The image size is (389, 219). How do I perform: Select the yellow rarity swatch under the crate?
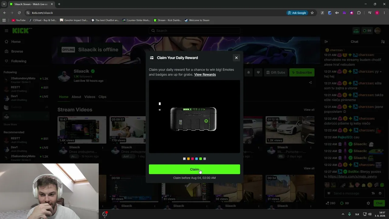(188, 159)
